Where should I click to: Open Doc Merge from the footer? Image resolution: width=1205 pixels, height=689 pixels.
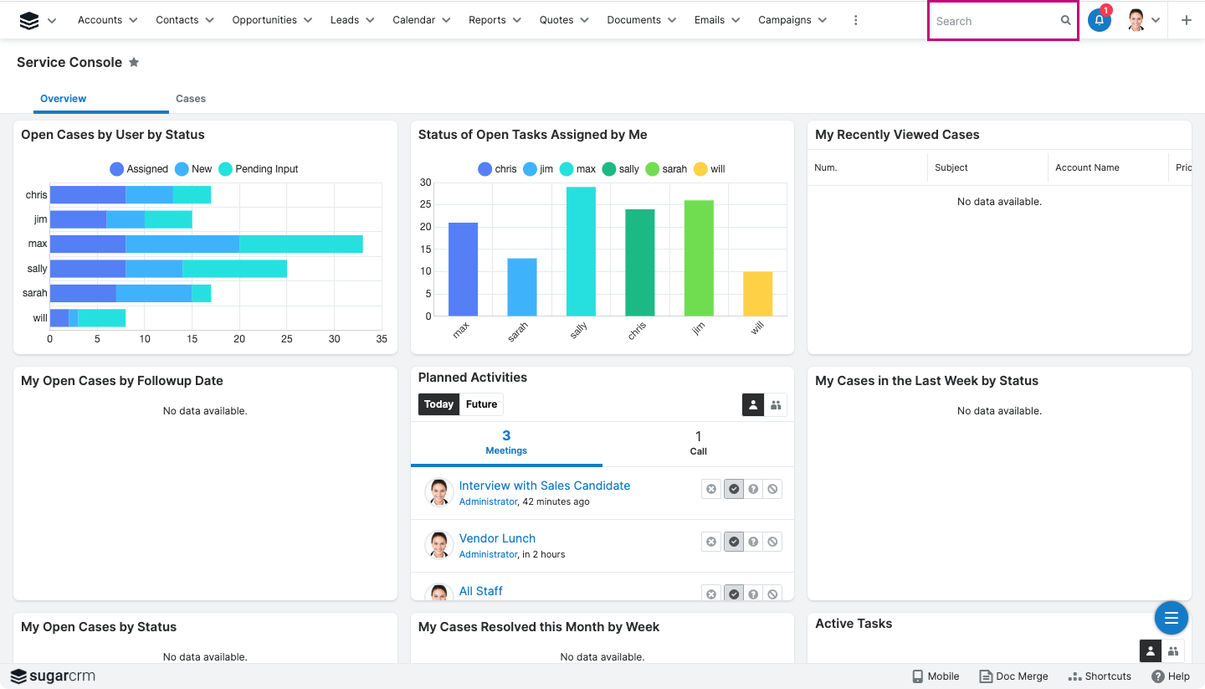point(1013,676)
